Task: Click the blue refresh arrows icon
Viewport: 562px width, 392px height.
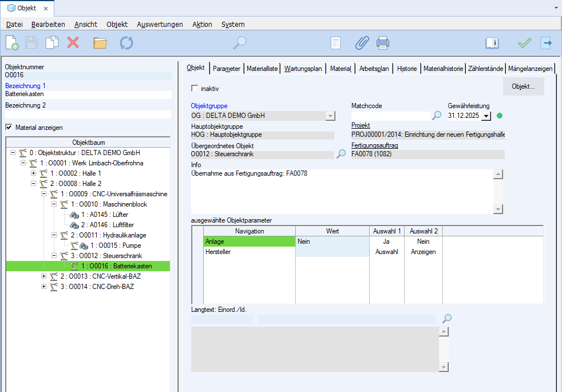Action: 126,43
